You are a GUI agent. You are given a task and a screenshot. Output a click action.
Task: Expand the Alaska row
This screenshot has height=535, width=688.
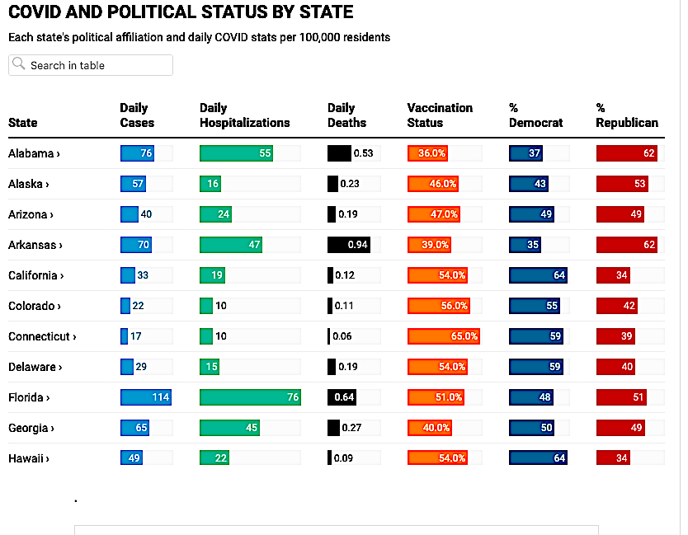point(29,184)
